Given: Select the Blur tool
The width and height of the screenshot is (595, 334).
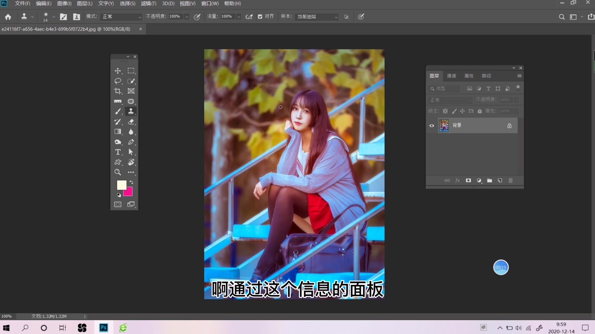Looking at the screenshot, I should click(131, 132).
